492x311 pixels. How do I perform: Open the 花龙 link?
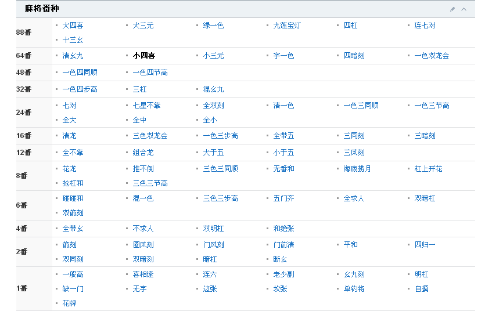tap(69, 169)
